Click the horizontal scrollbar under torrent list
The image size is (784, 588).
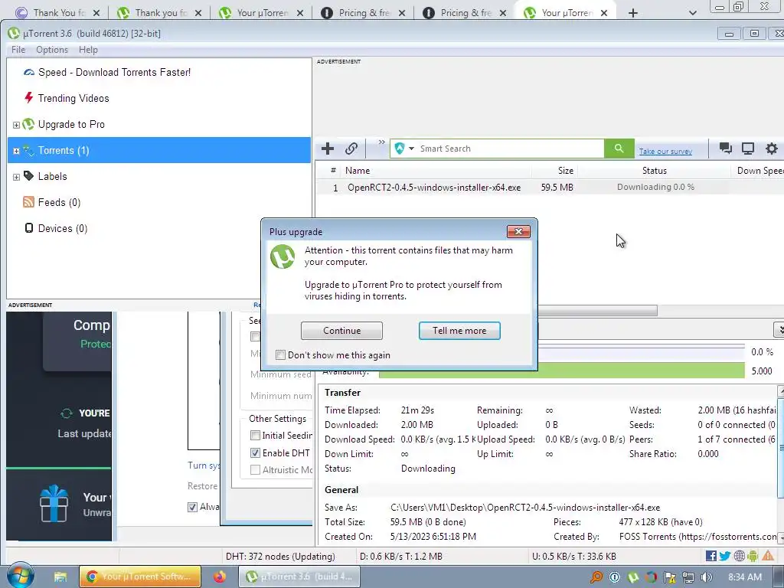coord(597,311)
